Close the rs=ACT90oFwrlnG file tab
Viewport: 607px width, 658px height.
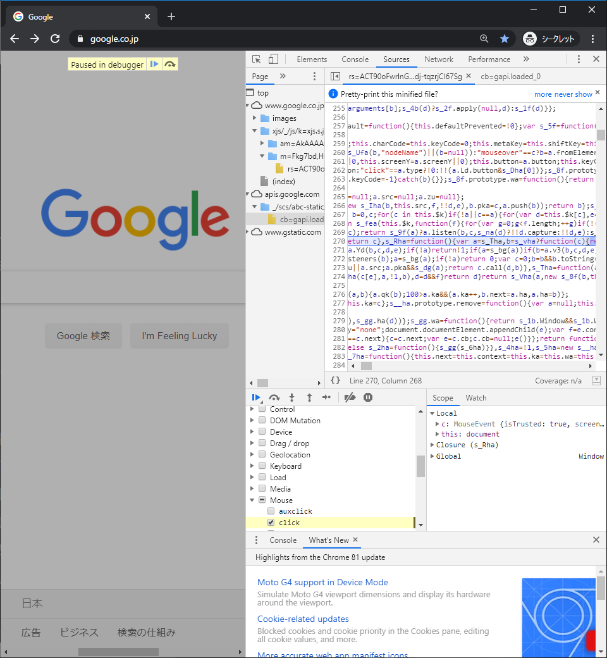pyautogui.click(x=469, y=76)
